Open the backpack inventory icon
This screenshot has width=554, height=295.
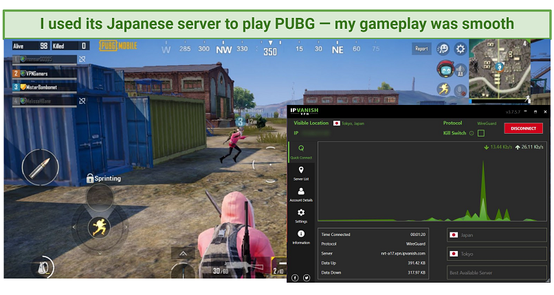pos(44,267)
